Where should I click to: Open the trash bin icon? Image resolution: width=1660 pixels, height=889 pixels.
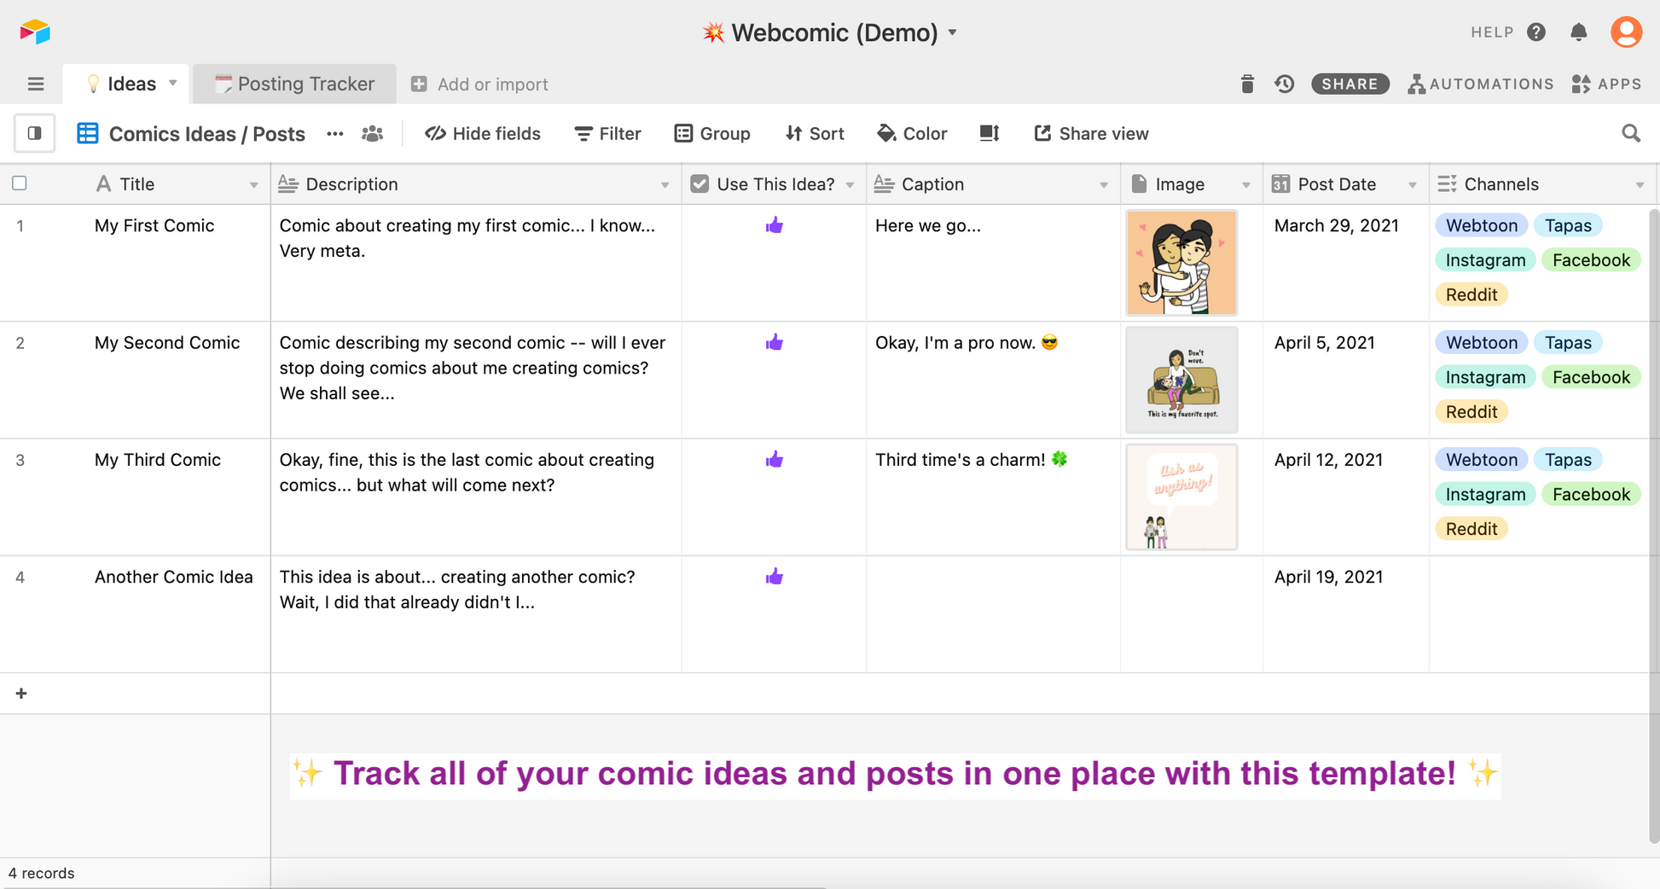pyautogui.click(x=1247, y=84)
